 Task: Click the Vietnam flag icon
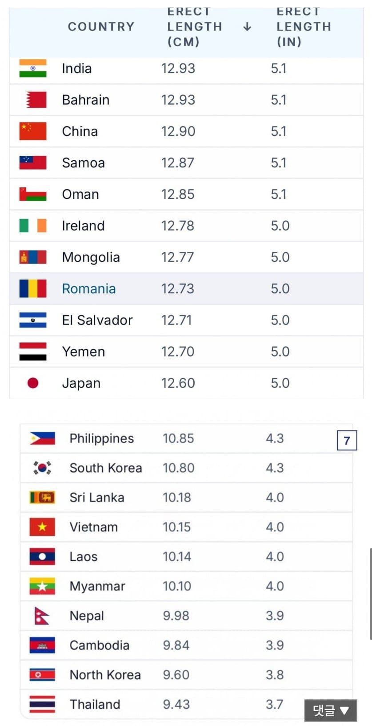(42, 527)
